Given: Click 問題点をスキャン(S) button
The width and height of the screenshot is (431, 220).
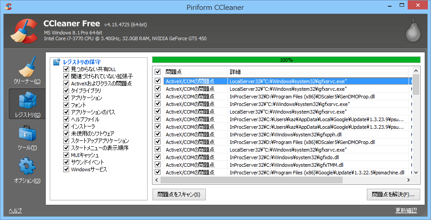Looking at the screenshot, I should point(179,195).
